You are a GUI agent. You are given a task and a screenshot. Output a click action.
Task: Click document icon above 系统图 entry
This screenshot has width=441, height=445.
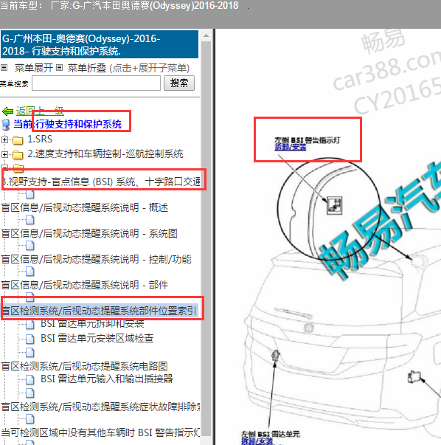coord(30,220)
